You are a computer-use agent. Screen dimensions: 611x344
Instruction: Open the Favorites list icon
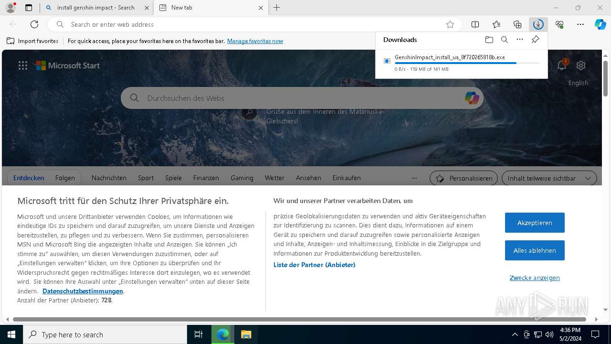point(496,24)
